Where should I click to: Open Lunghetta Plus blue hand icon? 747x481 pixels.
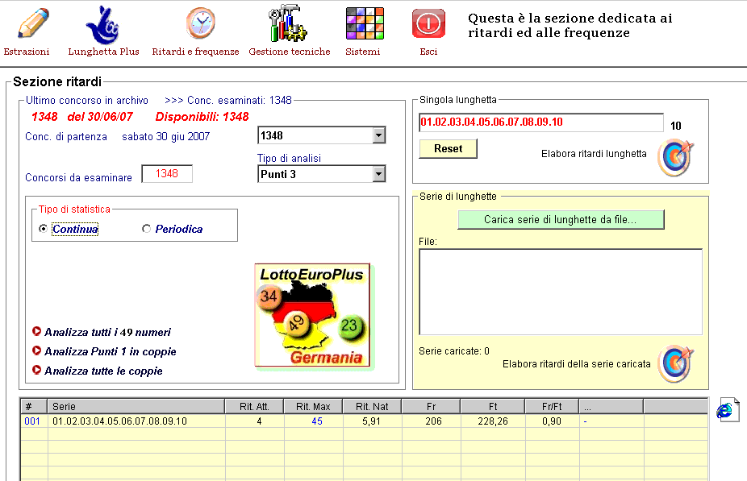pos(102,25)
